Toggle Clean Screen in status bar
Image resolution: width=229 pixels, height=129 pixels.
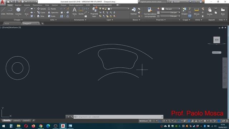[223, 121]
